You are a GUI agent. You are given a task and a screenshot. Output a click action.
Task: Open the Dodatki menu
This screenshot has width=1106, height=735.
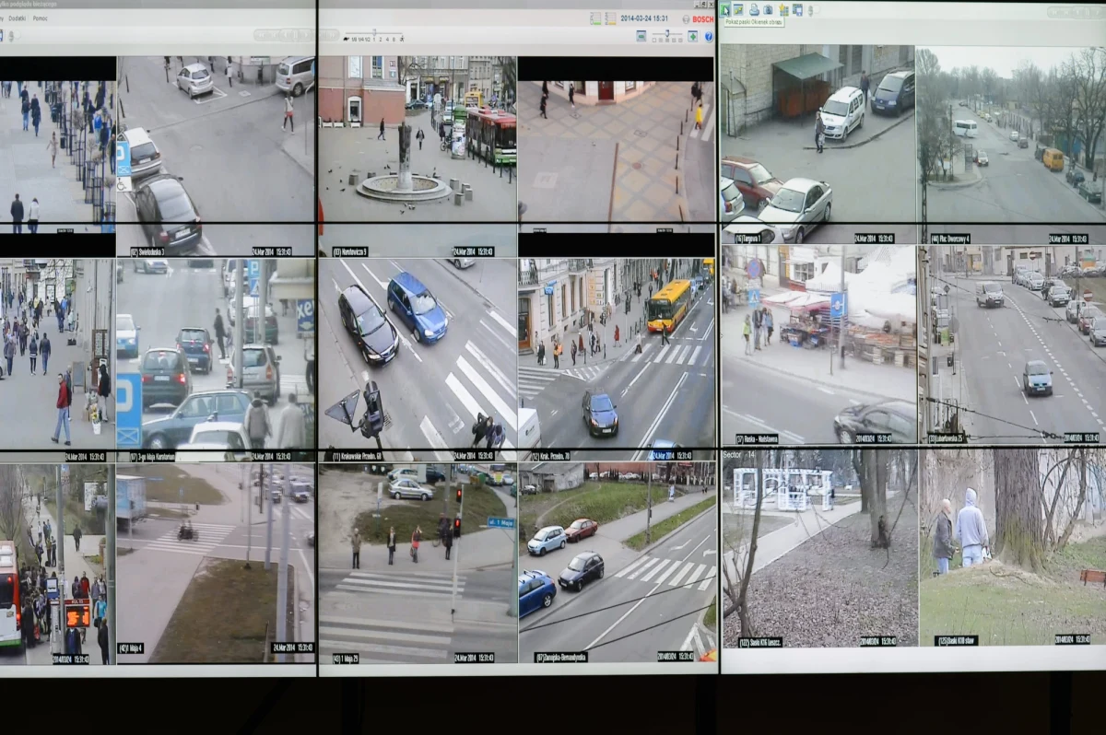[18, 18]
